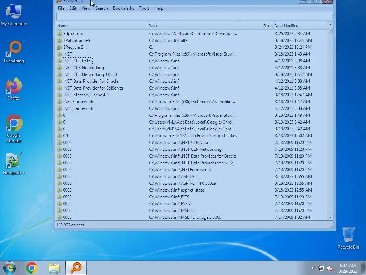This screenshot has height=275, width=366.
Task: Click the muted volume tray icon
Action: (x=330, y=268)
